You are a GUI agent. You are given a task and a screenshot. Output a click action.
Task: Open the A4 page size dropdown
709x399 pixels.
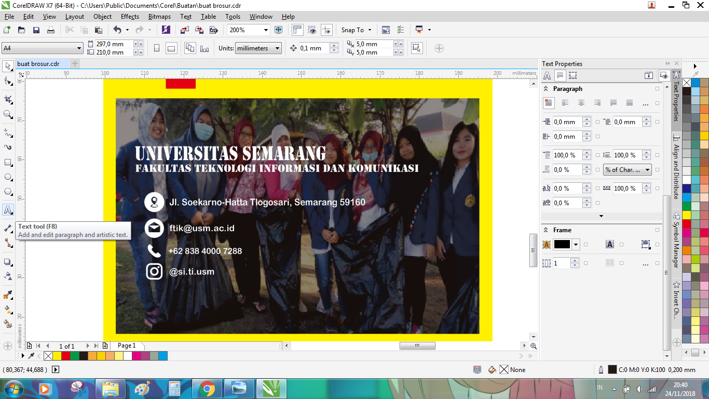click(79, 48)
